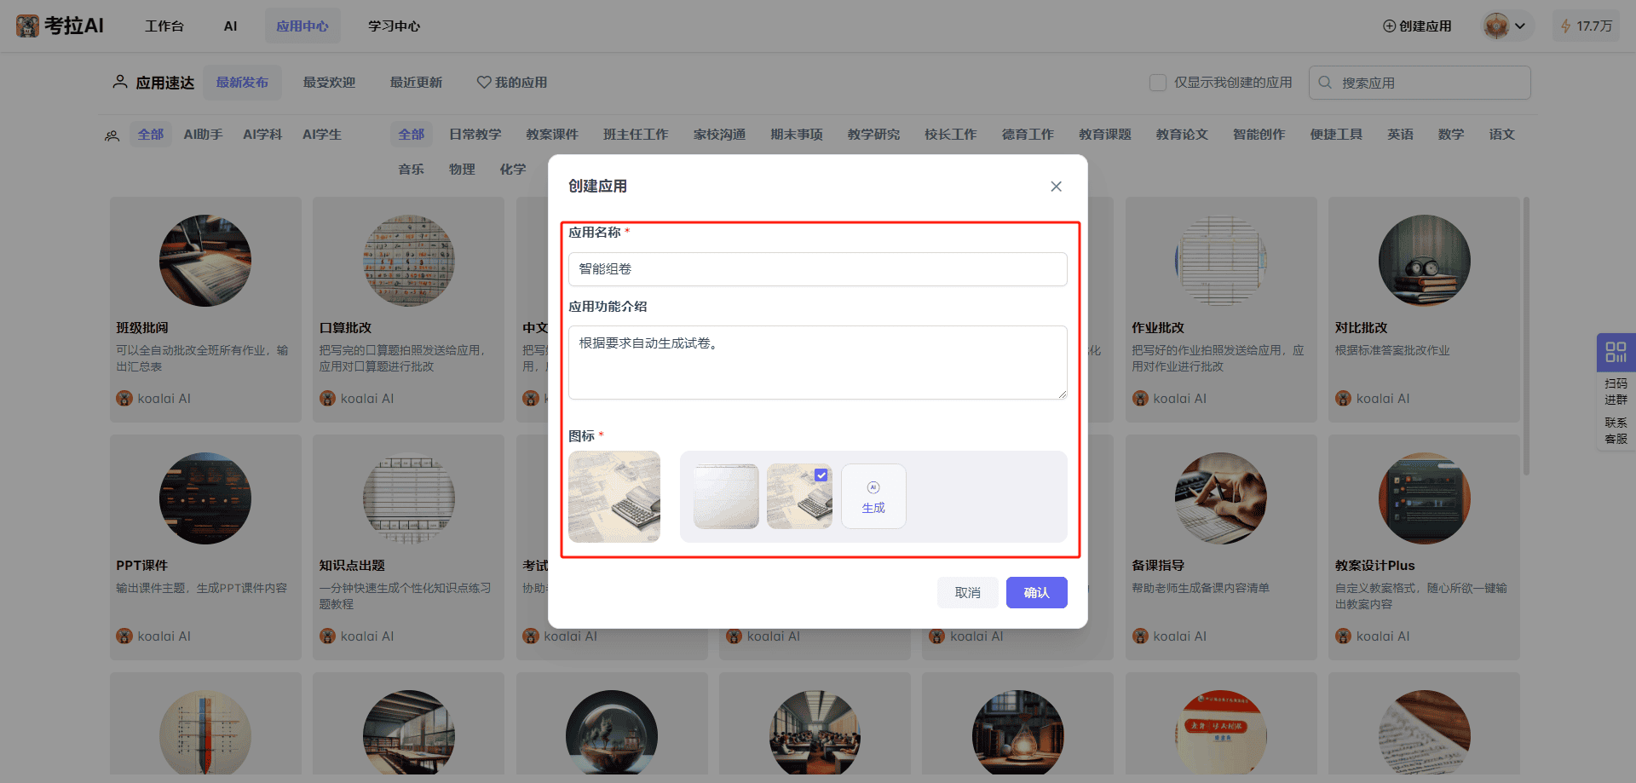Focus the 搜索应用 search field
This screenshot has width=1636, height=783.
point(1420,83)
